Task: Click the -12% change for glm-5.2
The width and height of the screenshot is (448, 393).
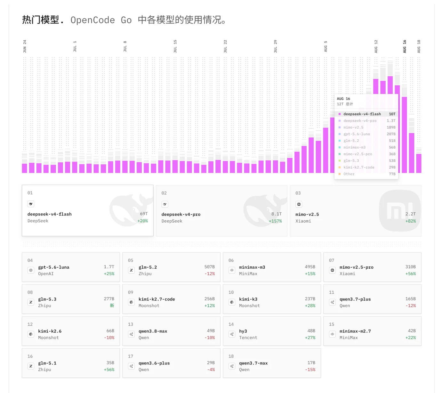Action: click(210, 274)
